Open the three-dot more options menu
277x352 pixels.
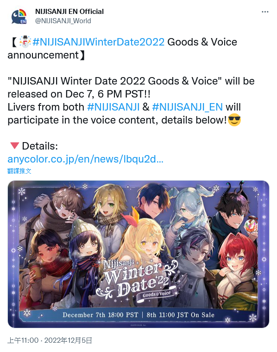(x=265, y=12)
